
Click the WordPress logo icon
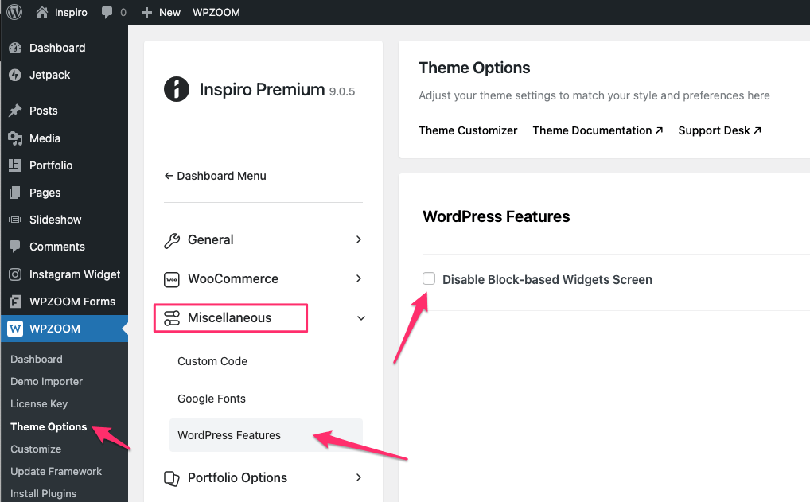14,12
